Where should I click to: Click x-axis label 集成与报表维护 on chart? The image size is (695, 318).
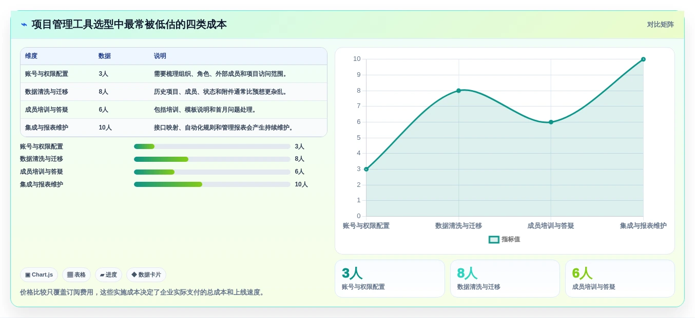[x=643, y=226]
